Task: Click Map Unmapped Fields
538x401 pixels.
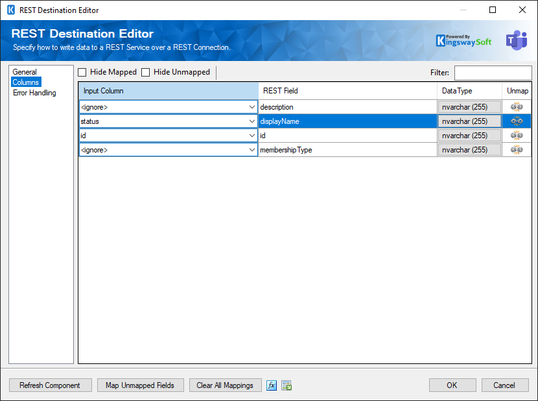Action: pos(140,385)
